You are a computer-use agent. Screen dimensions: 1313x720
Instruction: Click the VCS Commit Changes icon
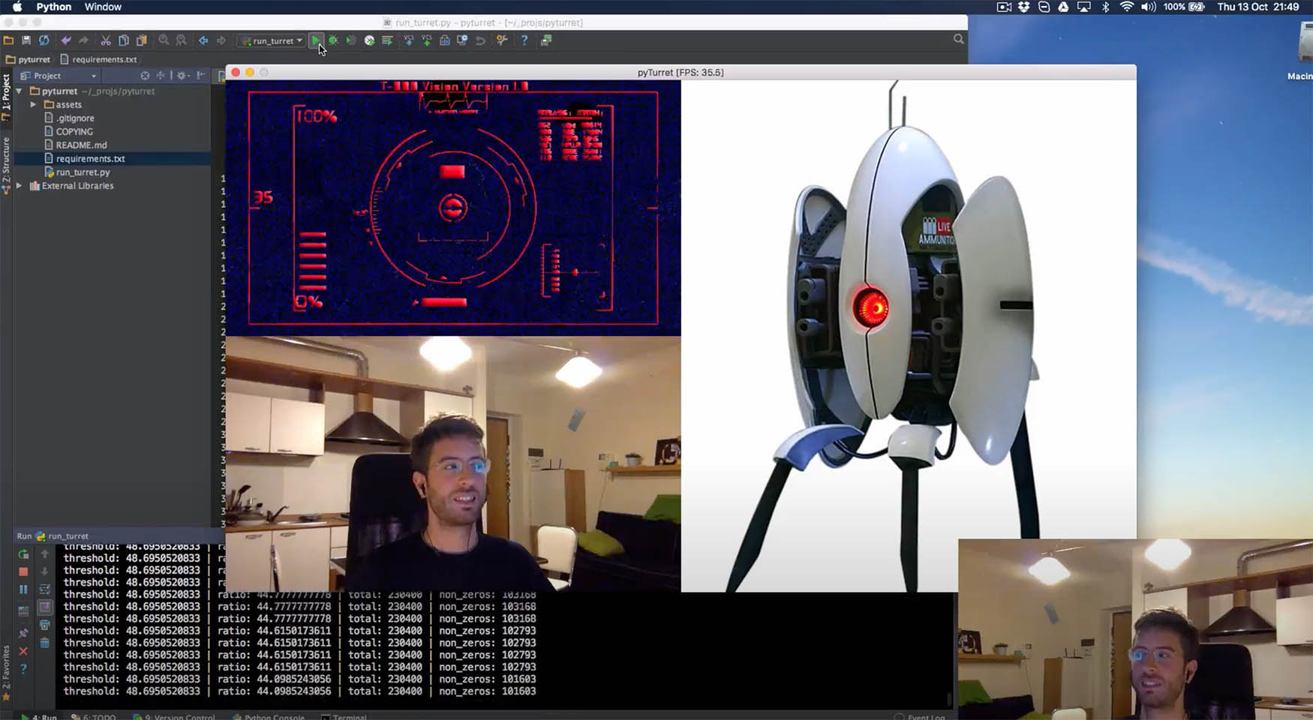pos(427,40)
